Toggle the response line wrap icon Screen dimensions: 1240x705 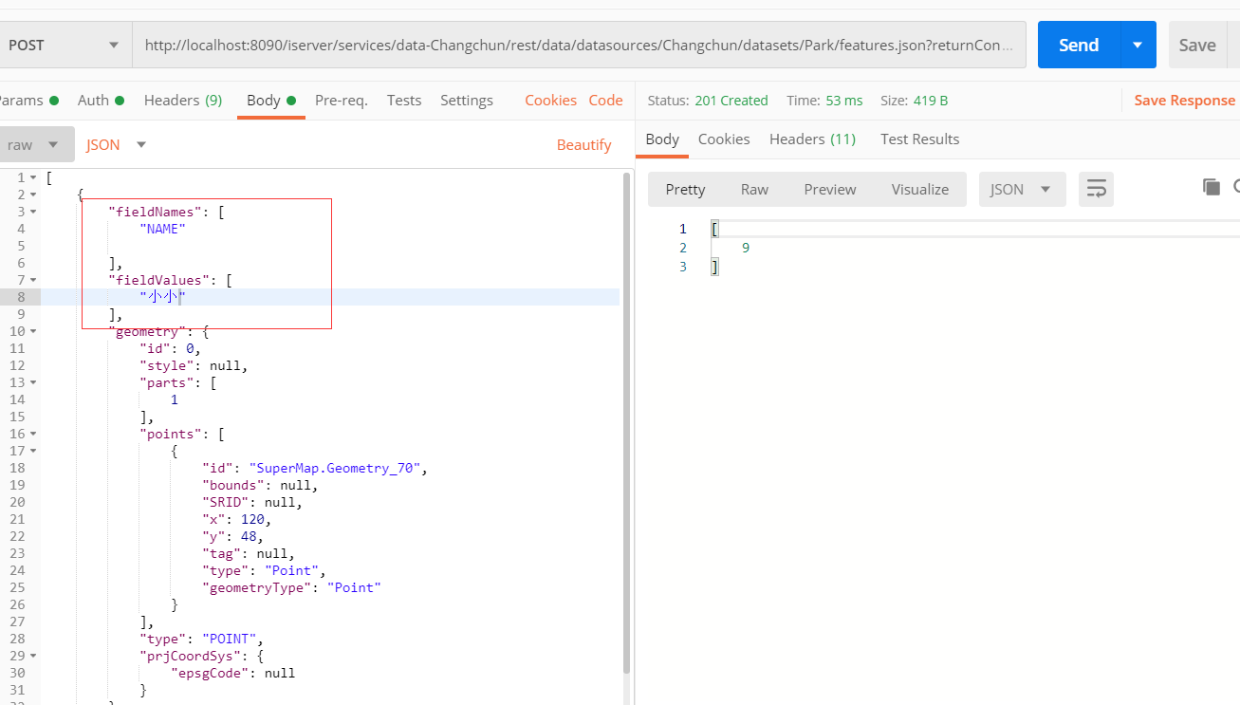coord(1096,189)
